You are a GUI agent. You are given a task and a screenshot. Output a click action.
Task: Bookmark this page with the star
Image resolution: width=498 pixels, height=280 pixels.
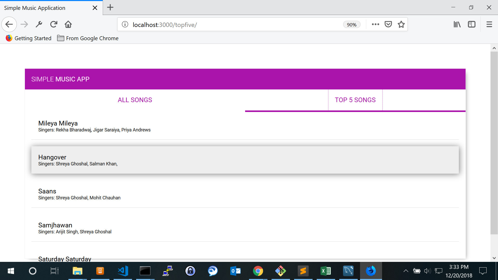(x=401, y=24)
